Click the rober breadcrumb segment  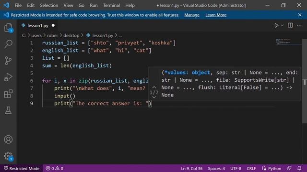tap(52, 35)
